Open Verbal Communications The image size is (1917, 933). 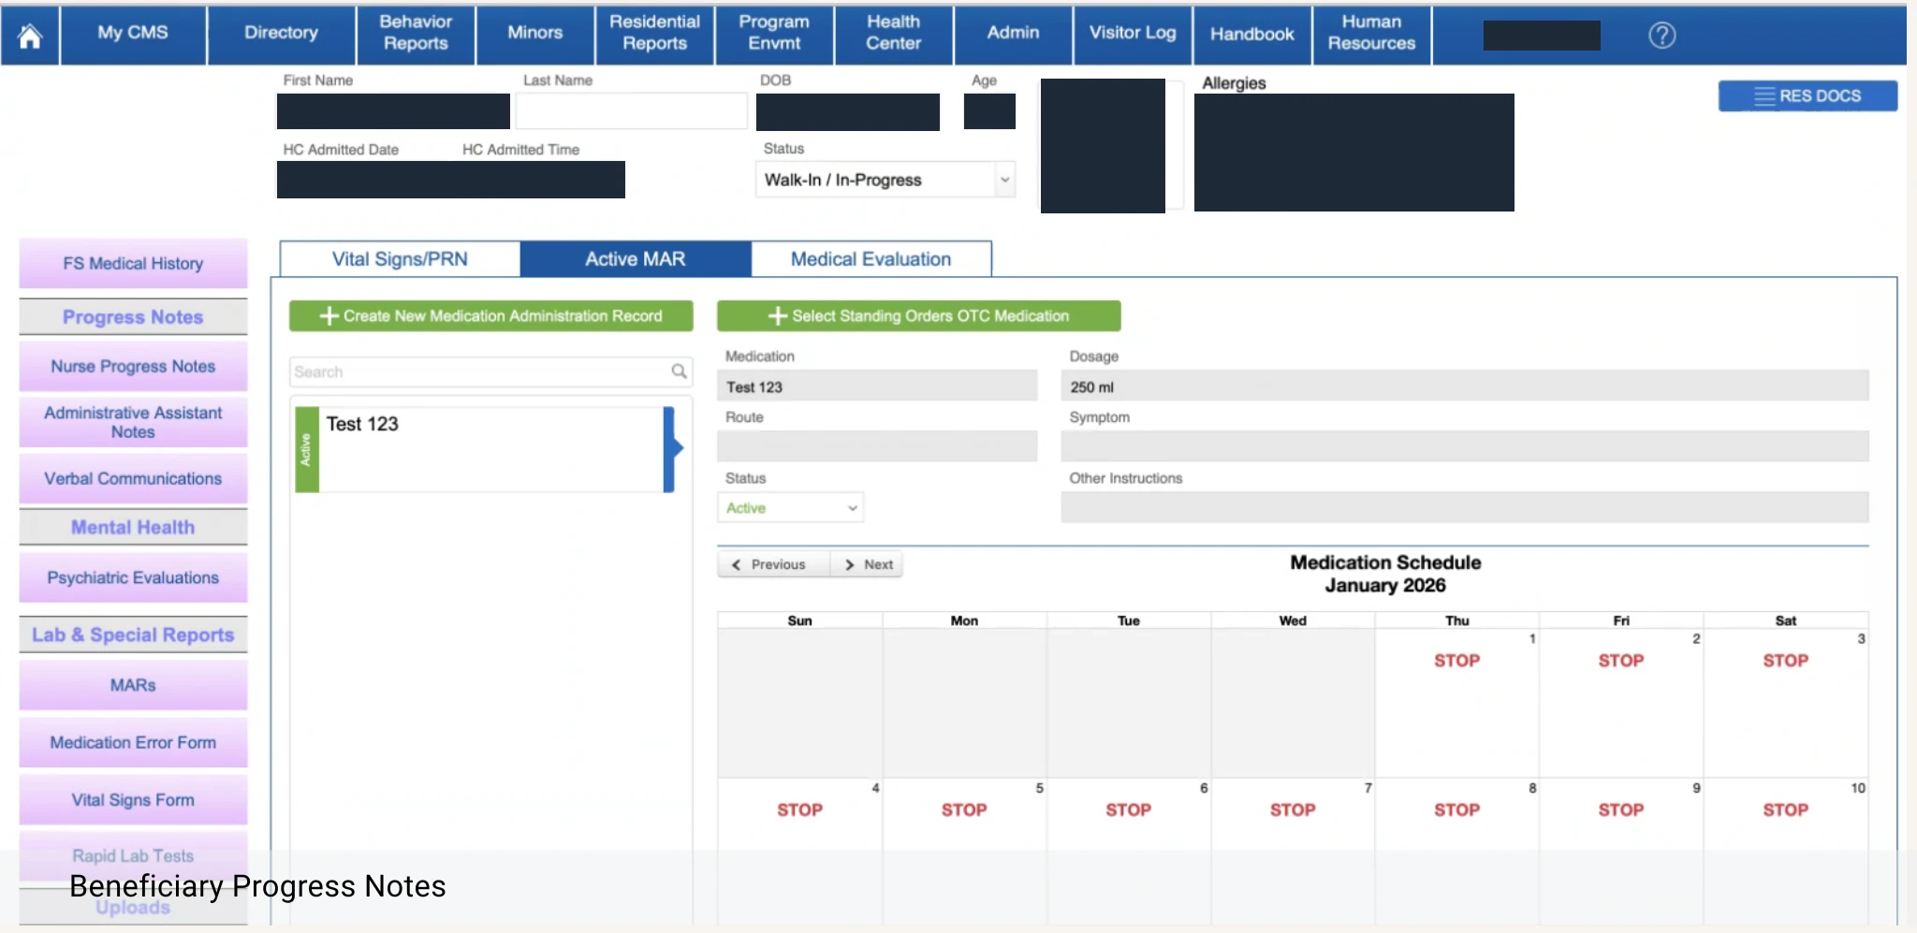coord(133,479)
